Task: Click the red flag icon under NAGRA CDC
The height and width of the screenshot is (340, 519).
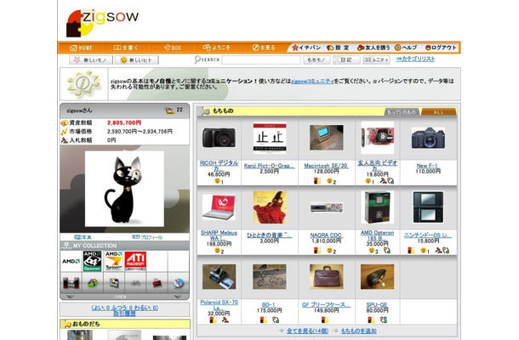Action: [x=317, y=251]
